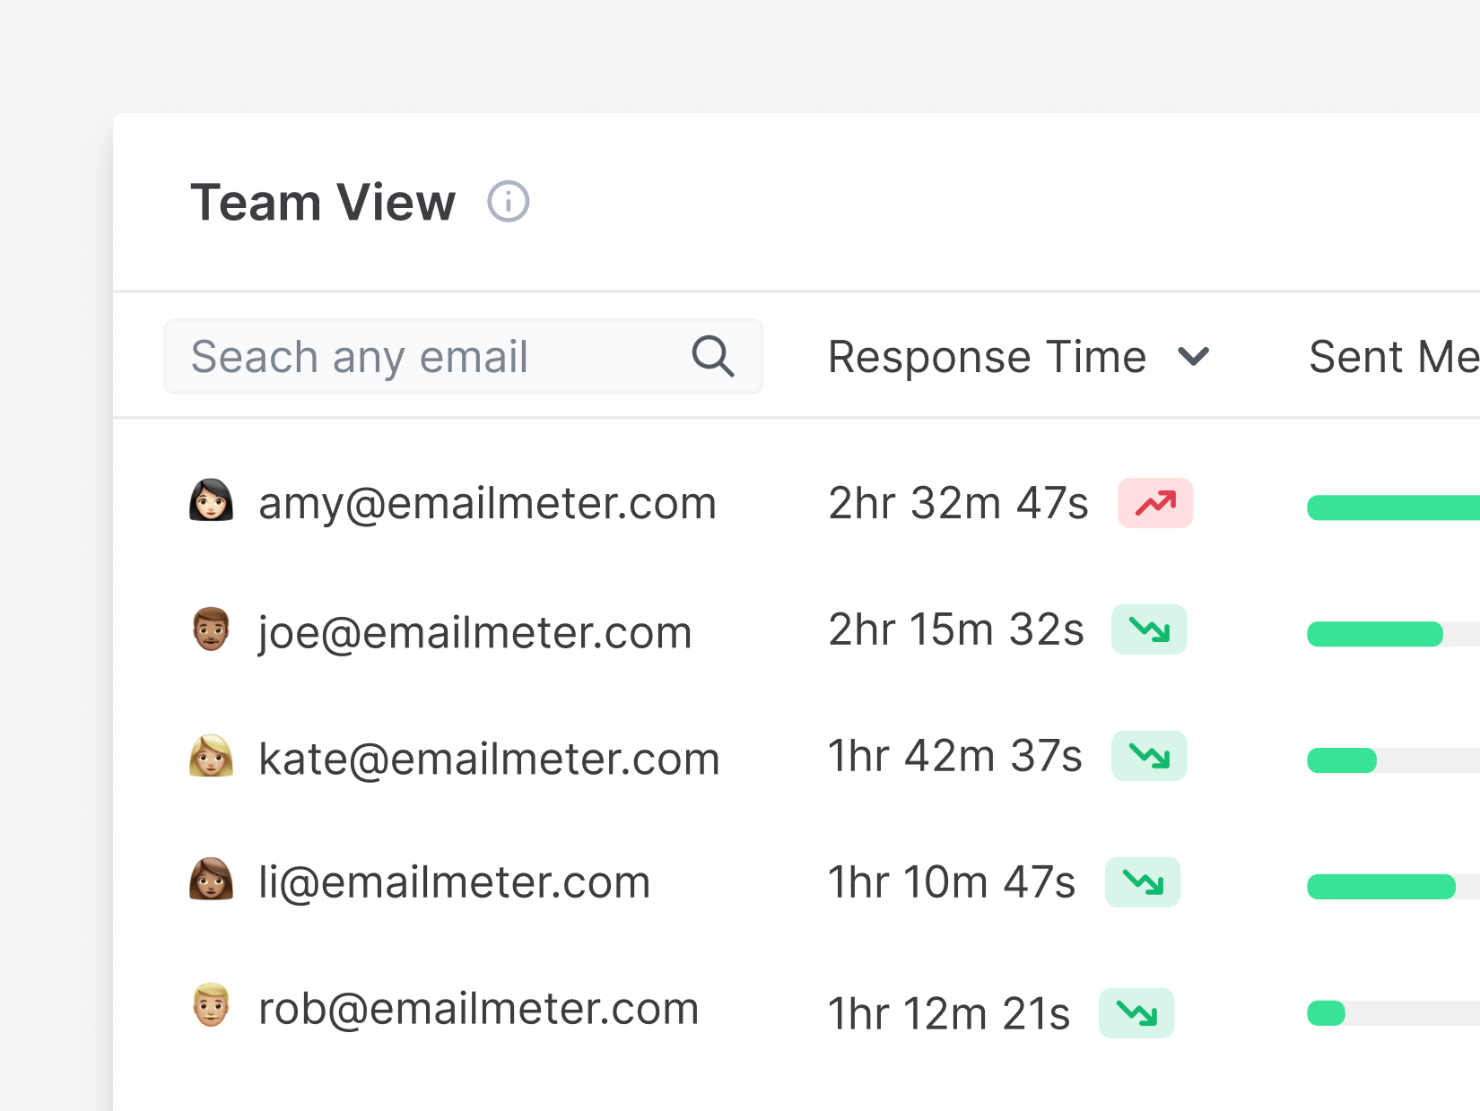Image resolution: width=1480 pixels, height=1111 pixels.
Task: Click joe's sent messages progress bar
Action: 1374,634
